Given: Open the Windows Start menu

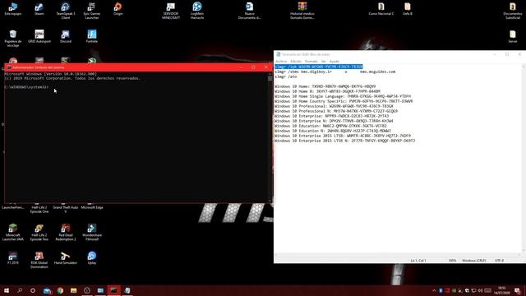Looking at the screenshot, I should pyautogui.click(x=7, y=290).
